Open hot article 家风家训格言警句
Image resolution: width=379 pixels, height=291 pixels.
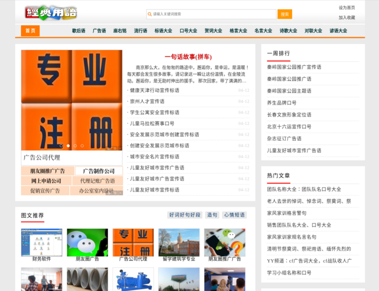point(287,213)
